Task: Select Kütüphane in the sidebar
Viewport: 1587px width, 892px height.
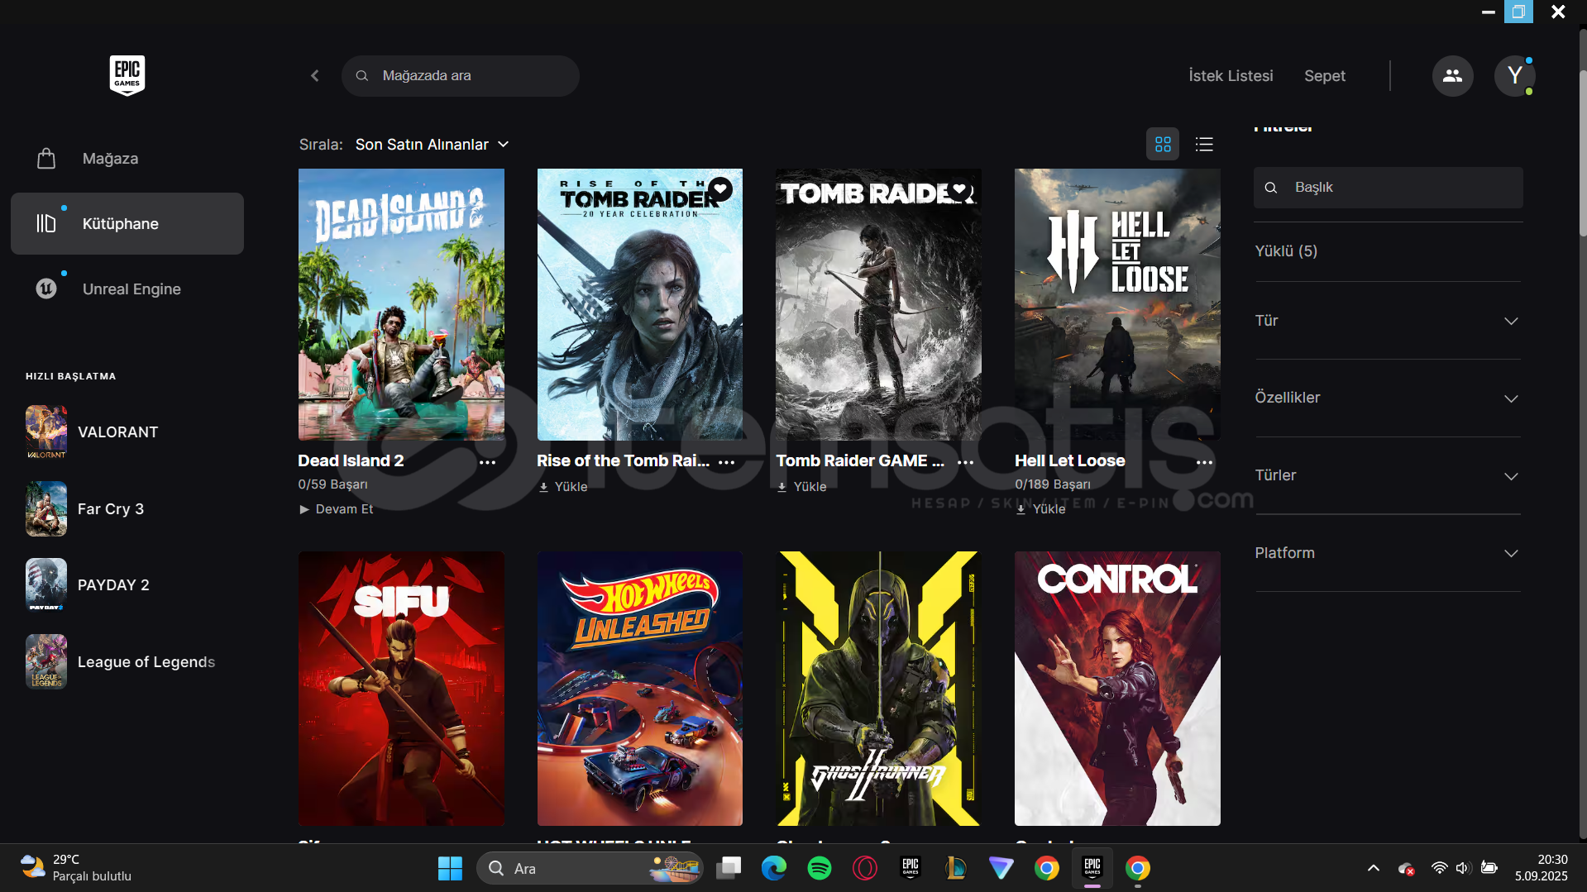Action: pos(127,223)
